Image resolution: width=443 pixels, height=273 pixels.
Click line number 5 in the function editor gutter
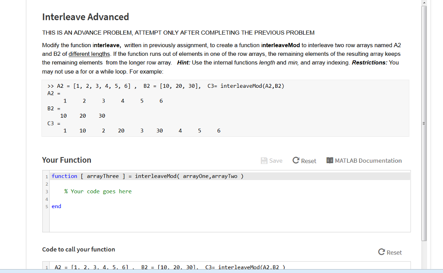tap(47, 206)
